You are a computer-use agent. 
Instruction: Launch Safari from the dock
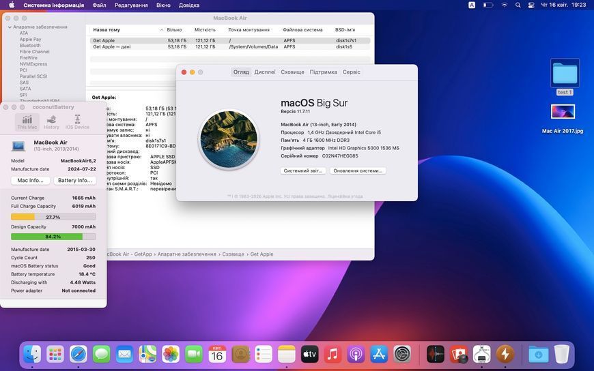tap(79, 355)
